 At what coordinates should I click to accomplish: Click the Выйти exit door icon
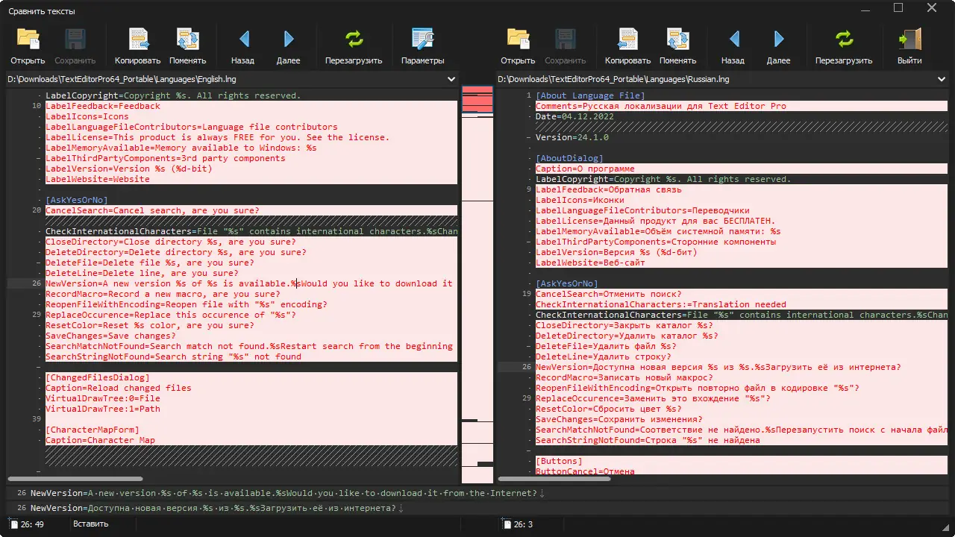pyautogui.click(x=909, y=40)
